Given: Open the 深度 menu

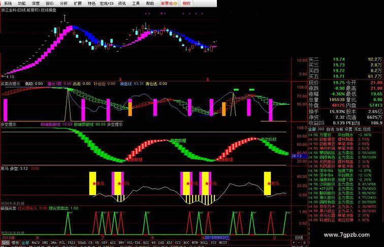Looking at the screenshot, I should click(x=36, y=4).
